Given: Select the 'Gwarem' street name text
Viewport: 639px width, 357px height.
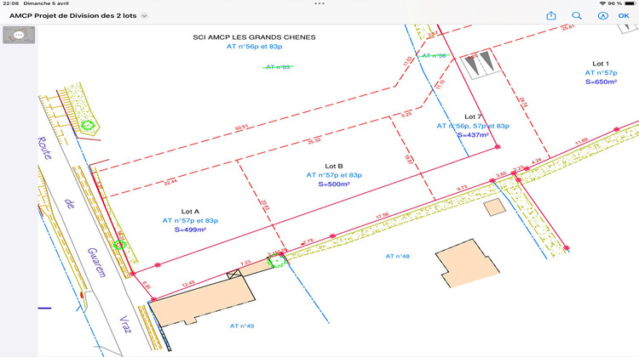Looking at the screenshot, I should point(96,263).
